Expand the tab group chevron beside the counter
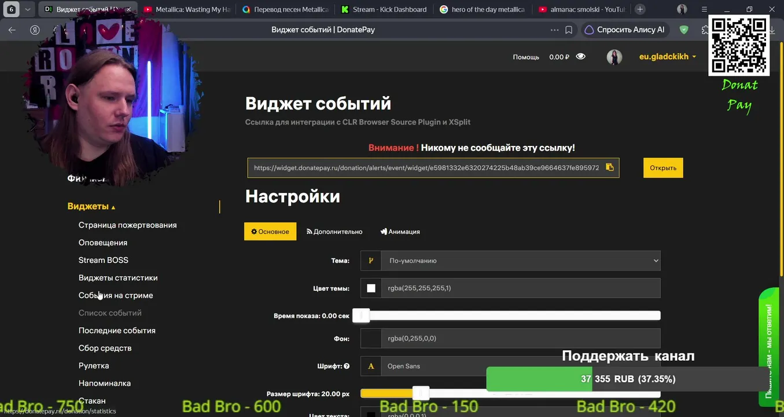The height and width of the screenshot is (417, 784). 27,9
